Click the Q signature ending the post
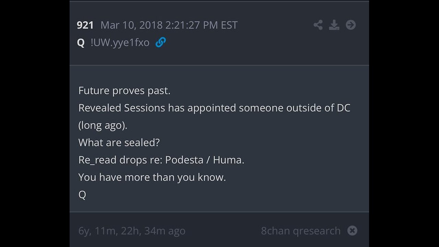 coord(82,195)
